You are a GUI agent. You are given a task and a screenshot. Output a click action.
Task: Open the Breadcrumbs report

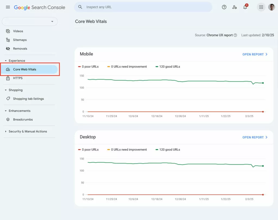[23, 120]
